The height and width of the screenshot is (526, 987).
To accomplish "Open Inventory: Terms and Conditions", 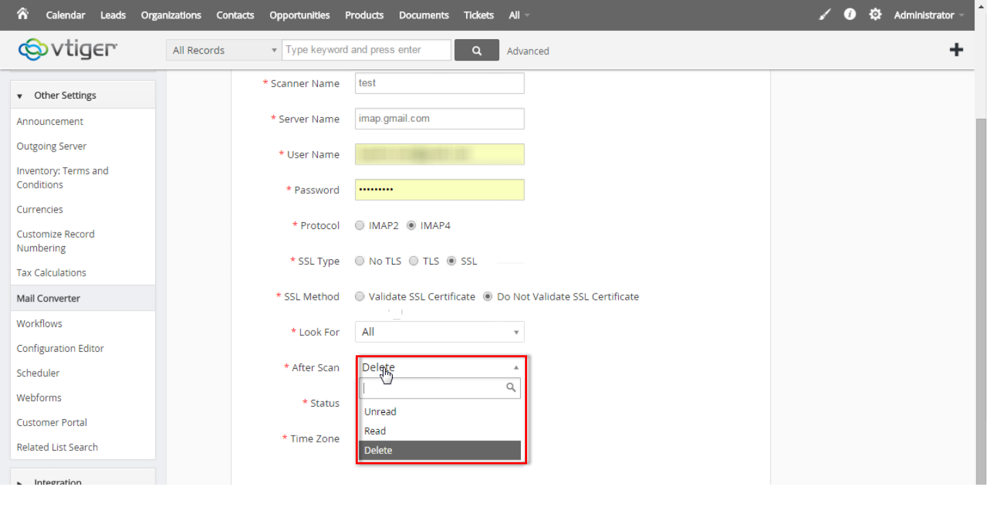I will (62, 178).
